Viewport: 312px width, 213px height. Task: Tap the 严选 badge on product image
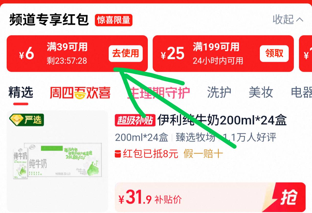pos(27,120)
